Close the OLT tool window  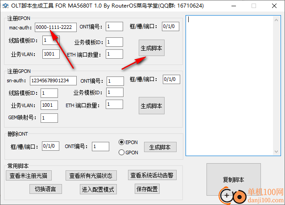click(274, 6)
